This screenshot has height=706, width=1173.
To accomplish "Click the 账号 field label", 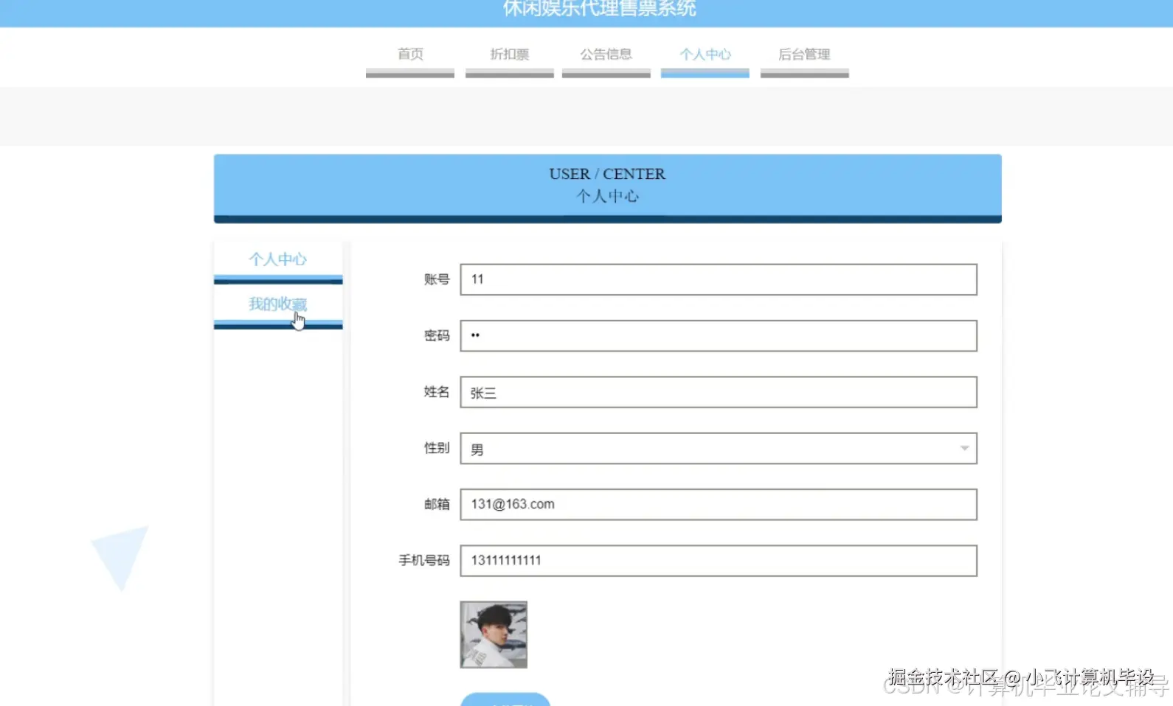I will [x=437, y=279].
